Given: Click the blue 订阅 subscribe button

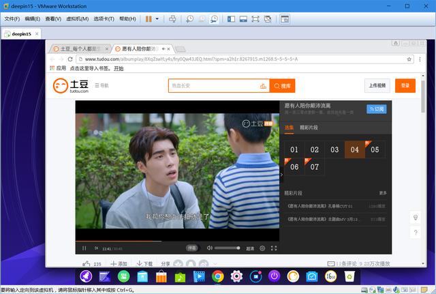Looking at the screenshot, I should [376, 108].
